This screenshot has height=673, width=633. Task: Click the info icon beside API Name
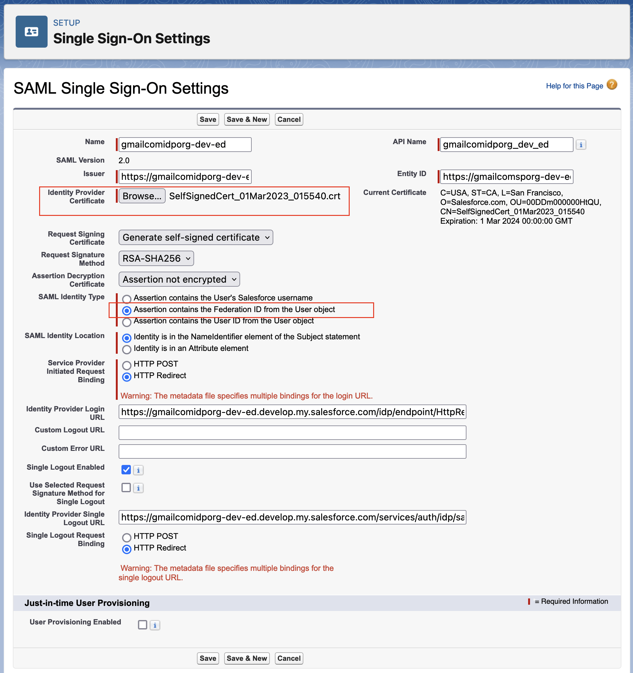(x=581, y=144)
